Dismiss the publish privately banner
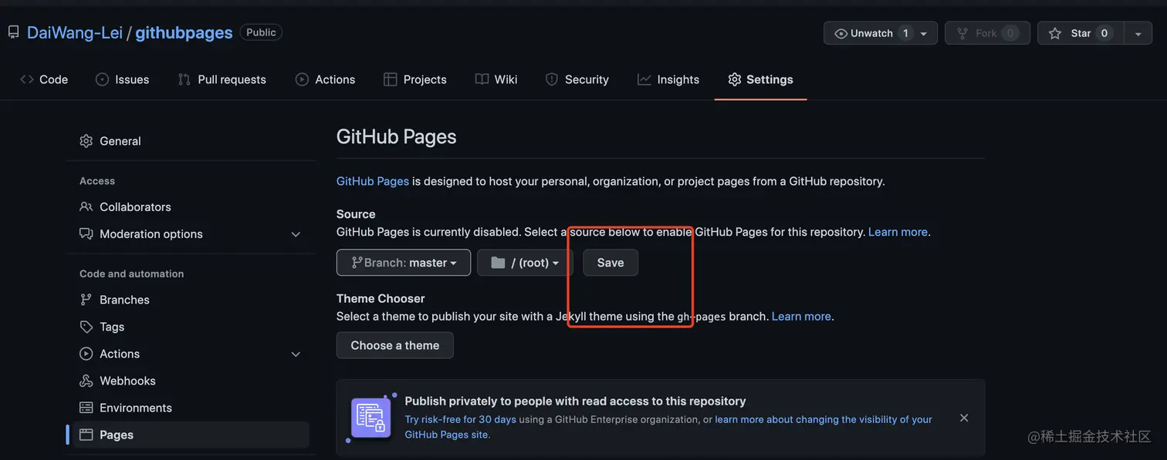The height and width of the screenshot is (460, 1167). [964, 418]
